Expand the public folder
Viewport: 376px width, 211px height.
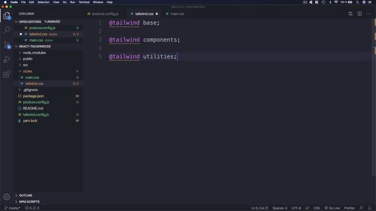point(49,59)
